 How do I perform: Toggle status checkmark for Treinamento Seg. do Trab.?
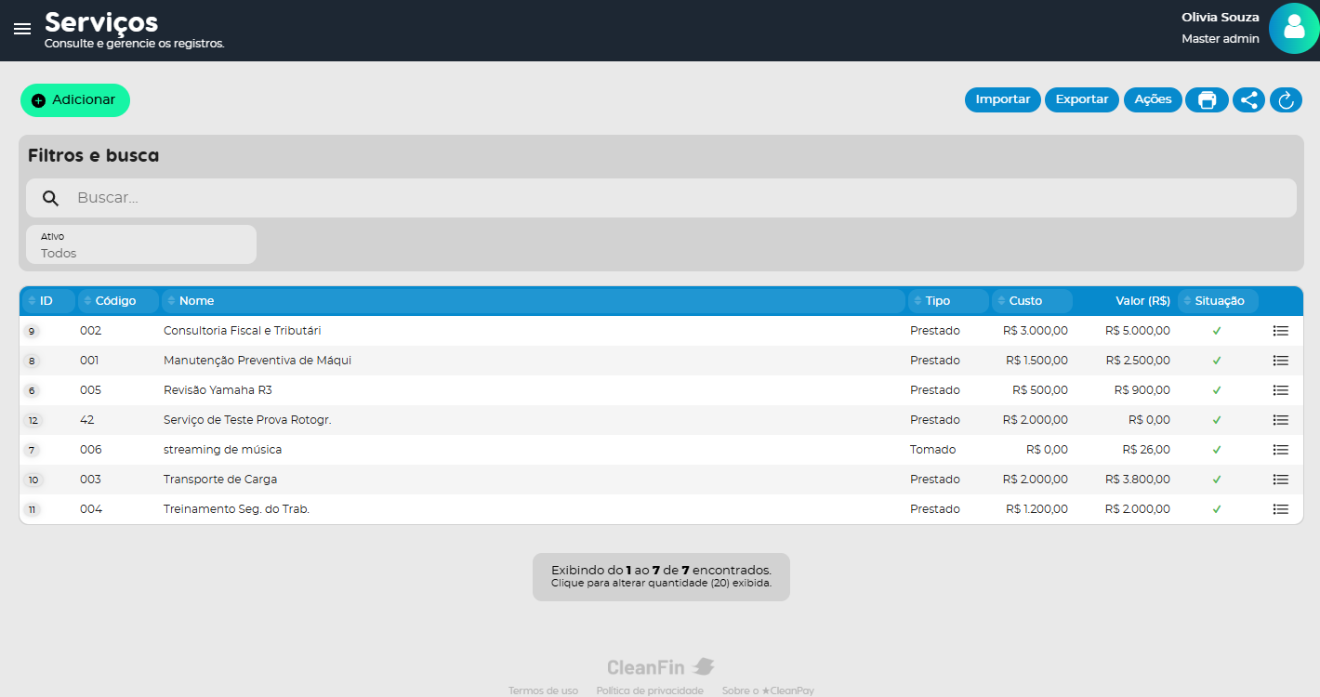point(1217,509)
